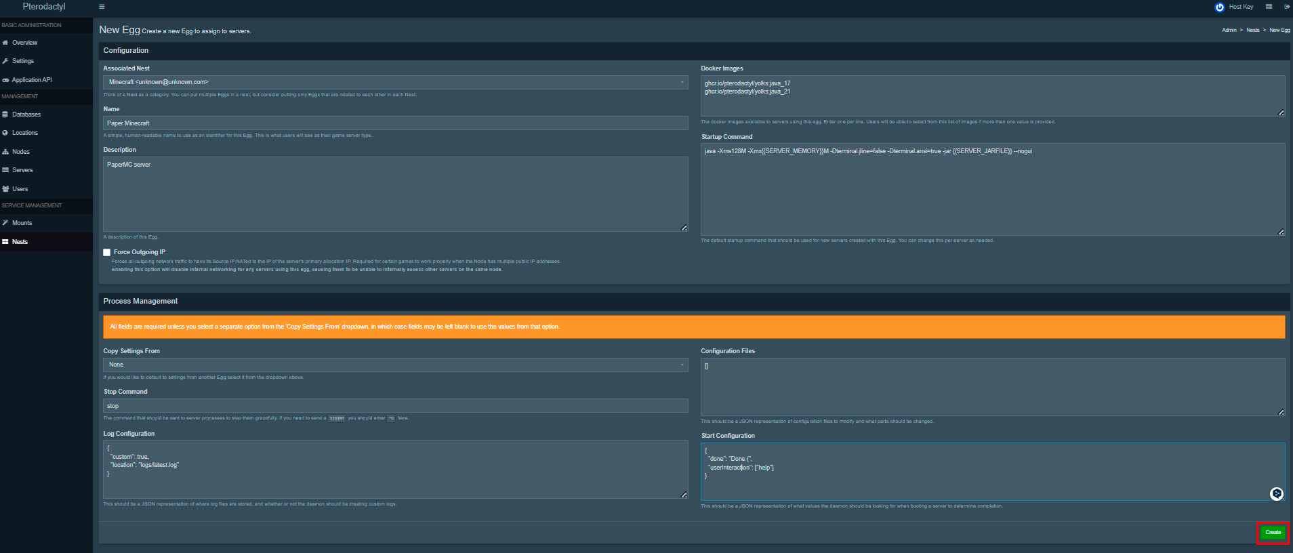1293x553 pixels.
Task: Click the Stop Command input field
Action: [x=396, y=406]
